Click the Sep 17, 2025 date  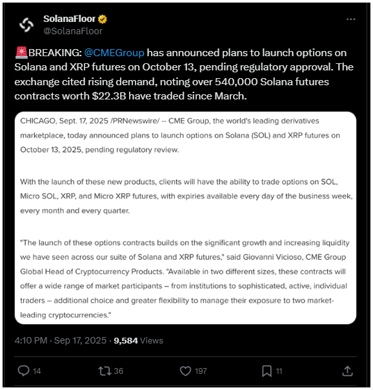[80, 340]
